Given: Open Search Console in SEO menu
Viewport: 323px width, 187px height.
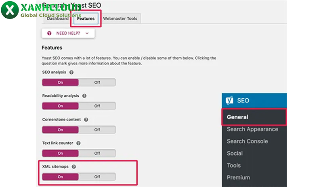Looking at the screenshot, I should (247, 141).
